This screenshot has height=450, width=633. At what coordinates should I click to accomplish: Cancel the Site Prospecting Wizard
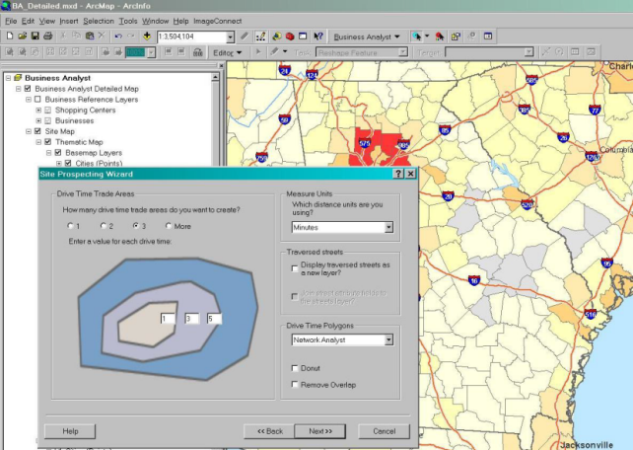point(384,431)
